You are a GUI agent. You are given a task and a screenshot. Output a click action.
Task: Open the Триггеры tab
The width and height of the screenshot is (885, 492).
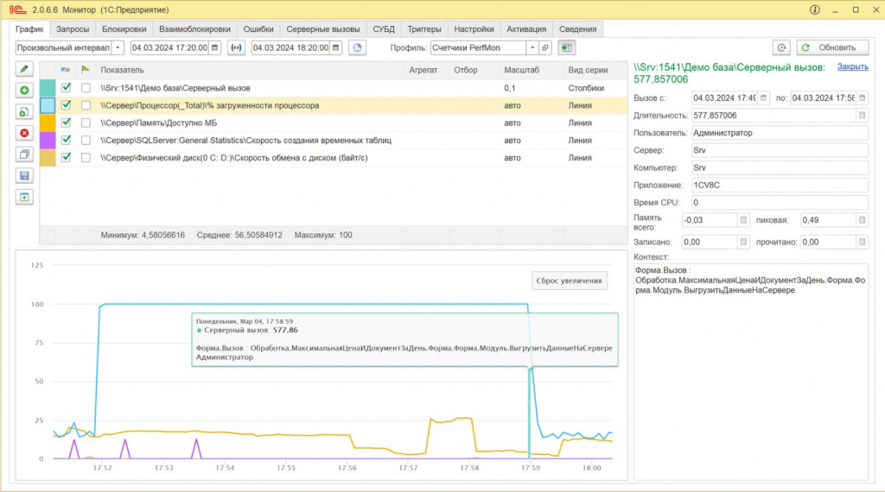click(x=424, y=29)
